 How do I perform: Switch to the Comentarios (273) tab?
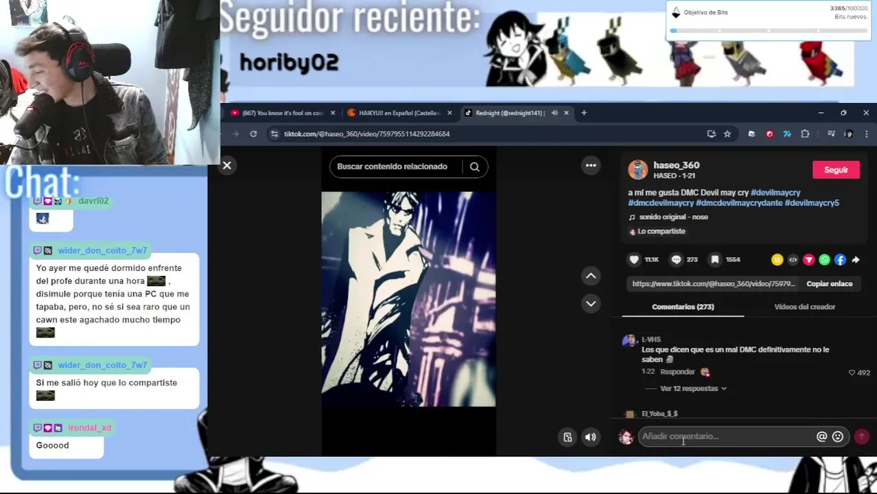pyautogui.click(x=683, y=307)
